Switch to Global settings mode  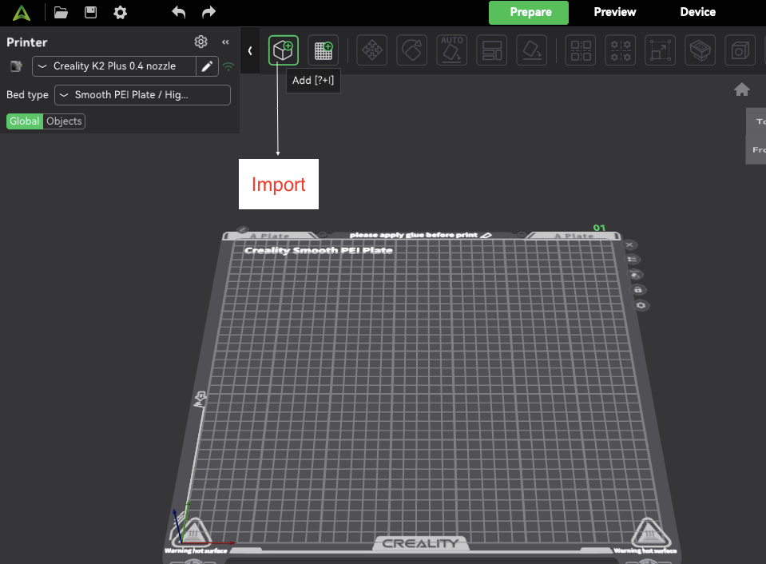pyautogui.click(x=25, y=121)
